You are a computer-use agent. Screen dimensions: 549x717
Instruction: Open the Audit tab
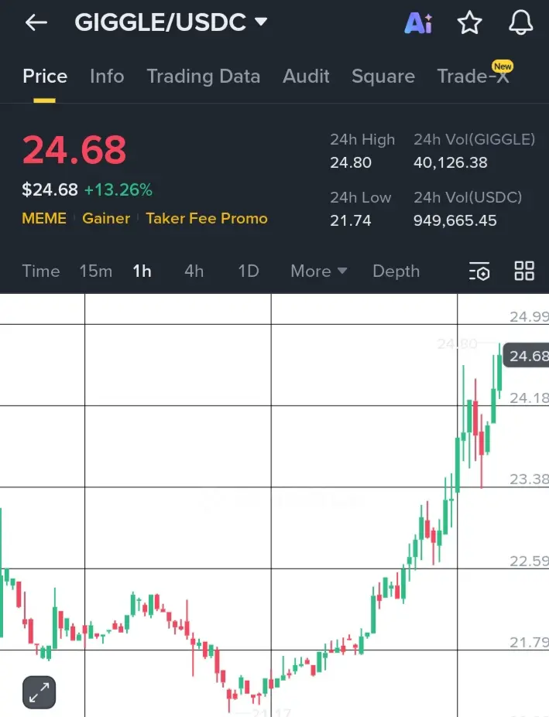(x=306, y=76)
